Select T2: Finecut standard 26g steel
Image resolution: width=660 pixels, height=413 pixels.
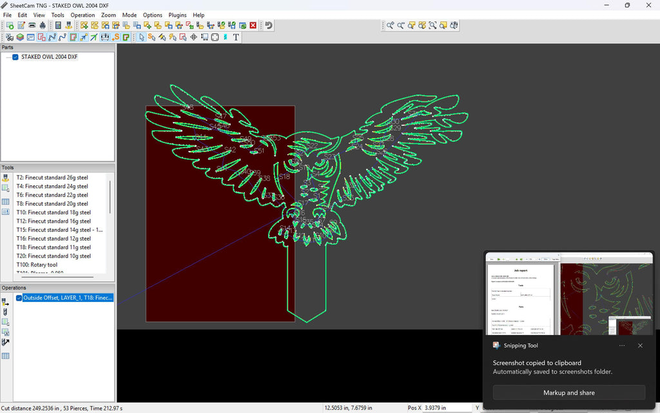tap(52, 177)
